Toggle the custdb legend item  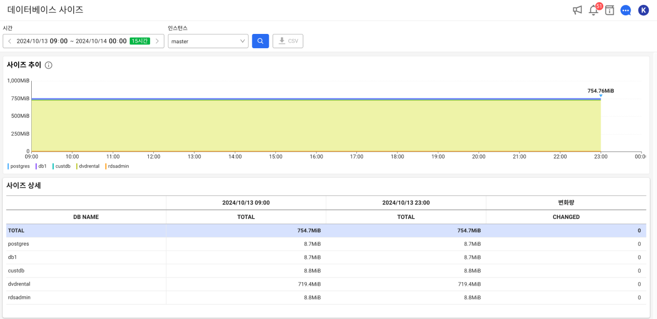click(62, 166)
